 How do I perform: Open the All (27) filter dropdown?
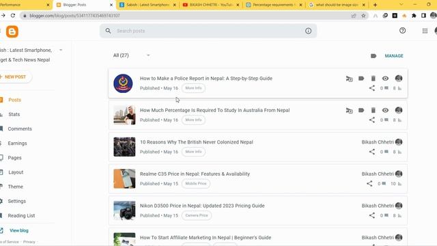pos(131,55)
